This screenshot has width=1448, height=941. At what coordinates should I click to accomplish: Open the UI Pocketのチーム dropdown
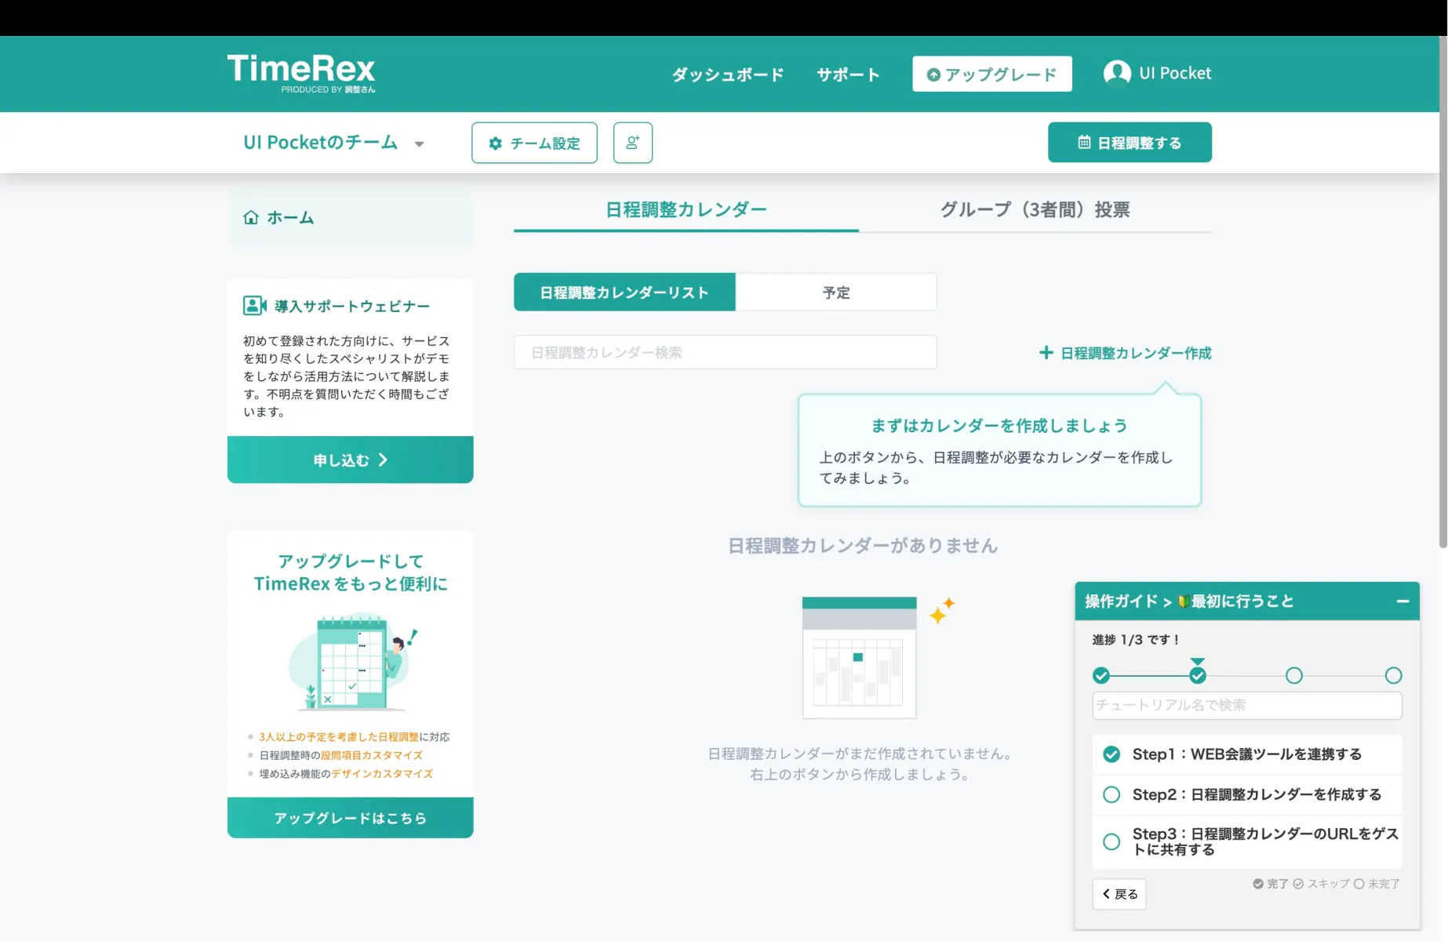tap(420, 144)
